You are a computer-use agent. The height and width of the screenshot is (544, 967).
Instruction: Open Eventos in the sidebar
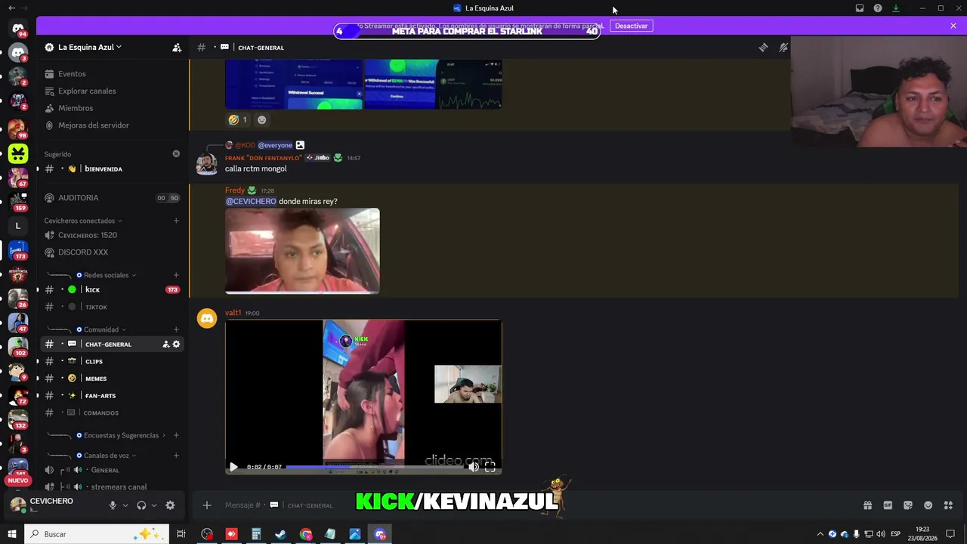113,74
